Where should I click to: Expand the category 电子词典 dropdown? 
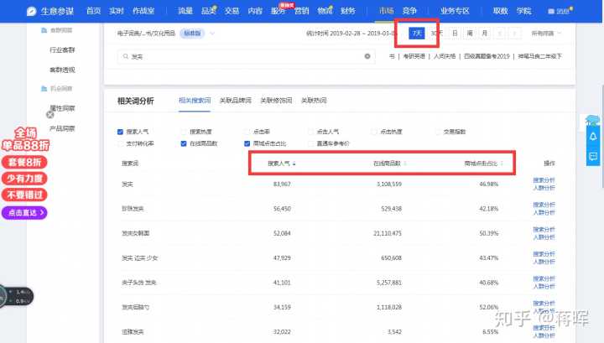(x=212, y=34)
